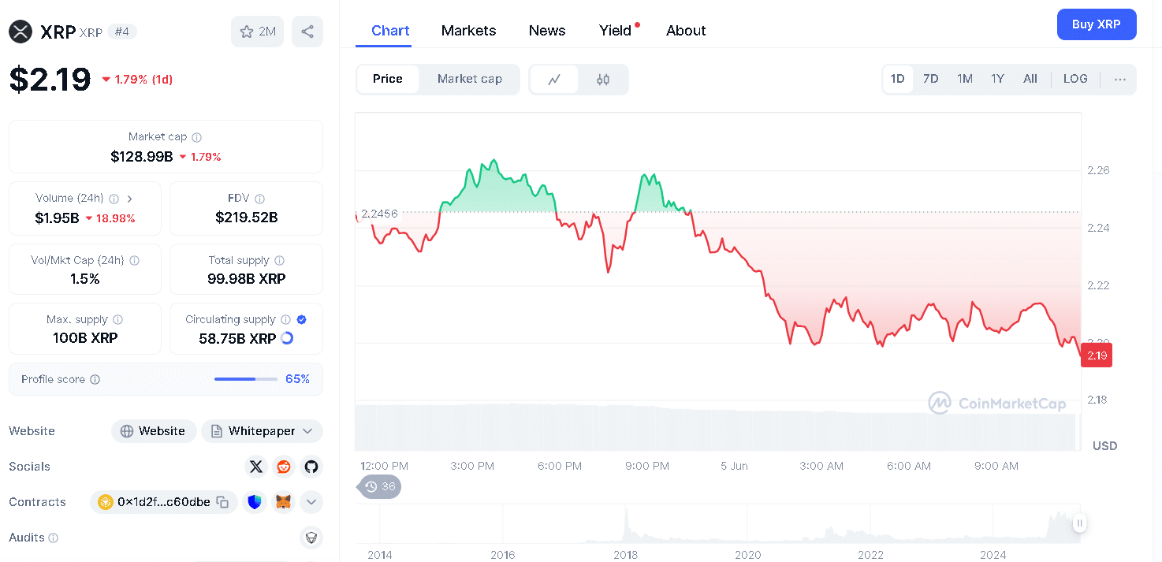Open the chart more options ellipsis

1120,80
